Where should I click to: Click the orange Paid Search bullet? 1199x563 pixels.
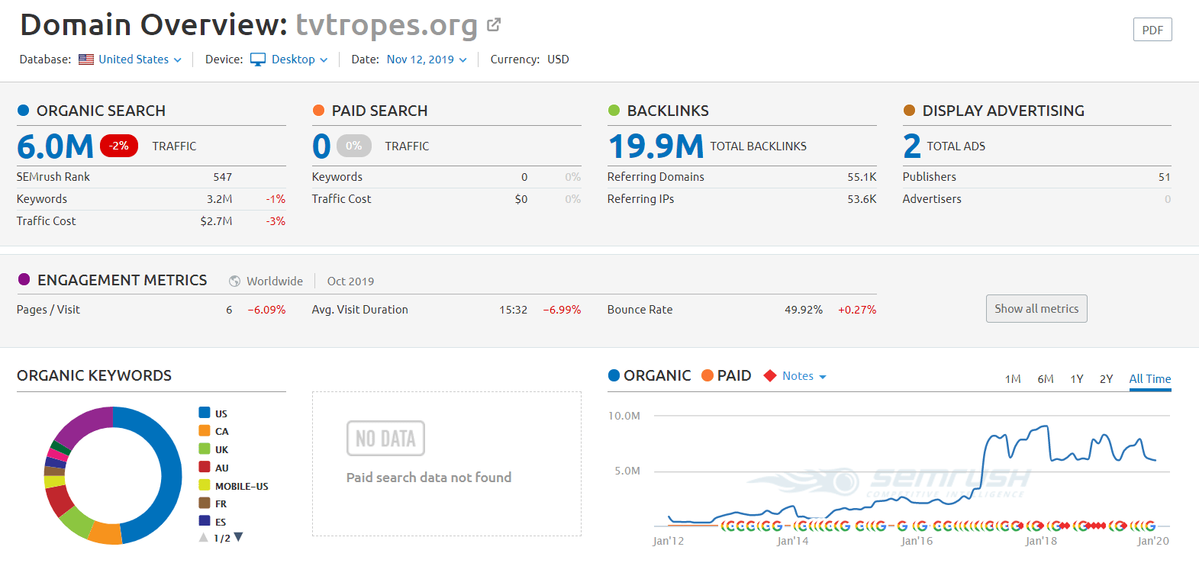tap(318, 111)
